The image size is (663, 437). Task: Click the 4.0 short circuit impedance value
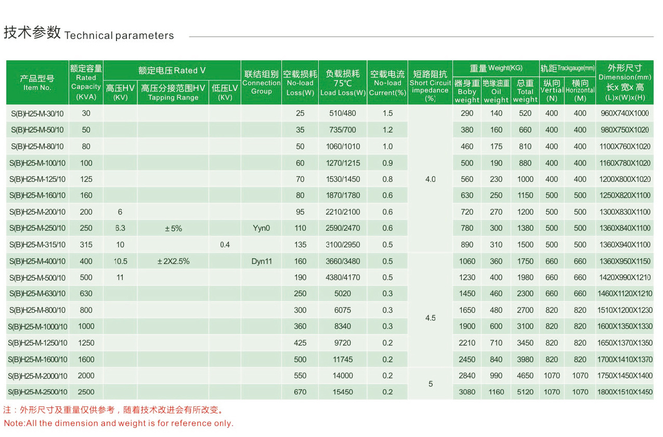(431, 179)
